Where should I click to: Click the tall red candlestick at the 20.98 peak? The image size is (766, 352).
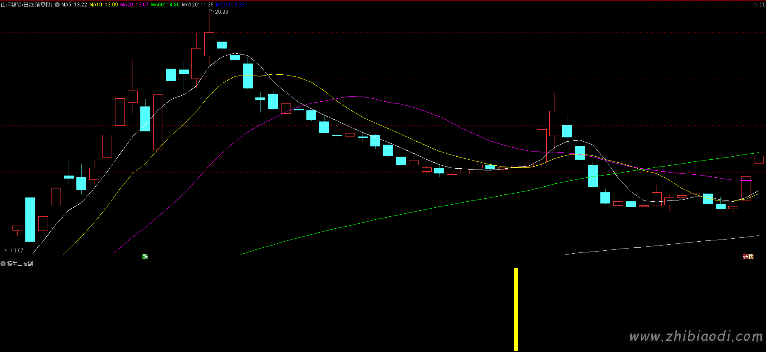tap(209, 44)
